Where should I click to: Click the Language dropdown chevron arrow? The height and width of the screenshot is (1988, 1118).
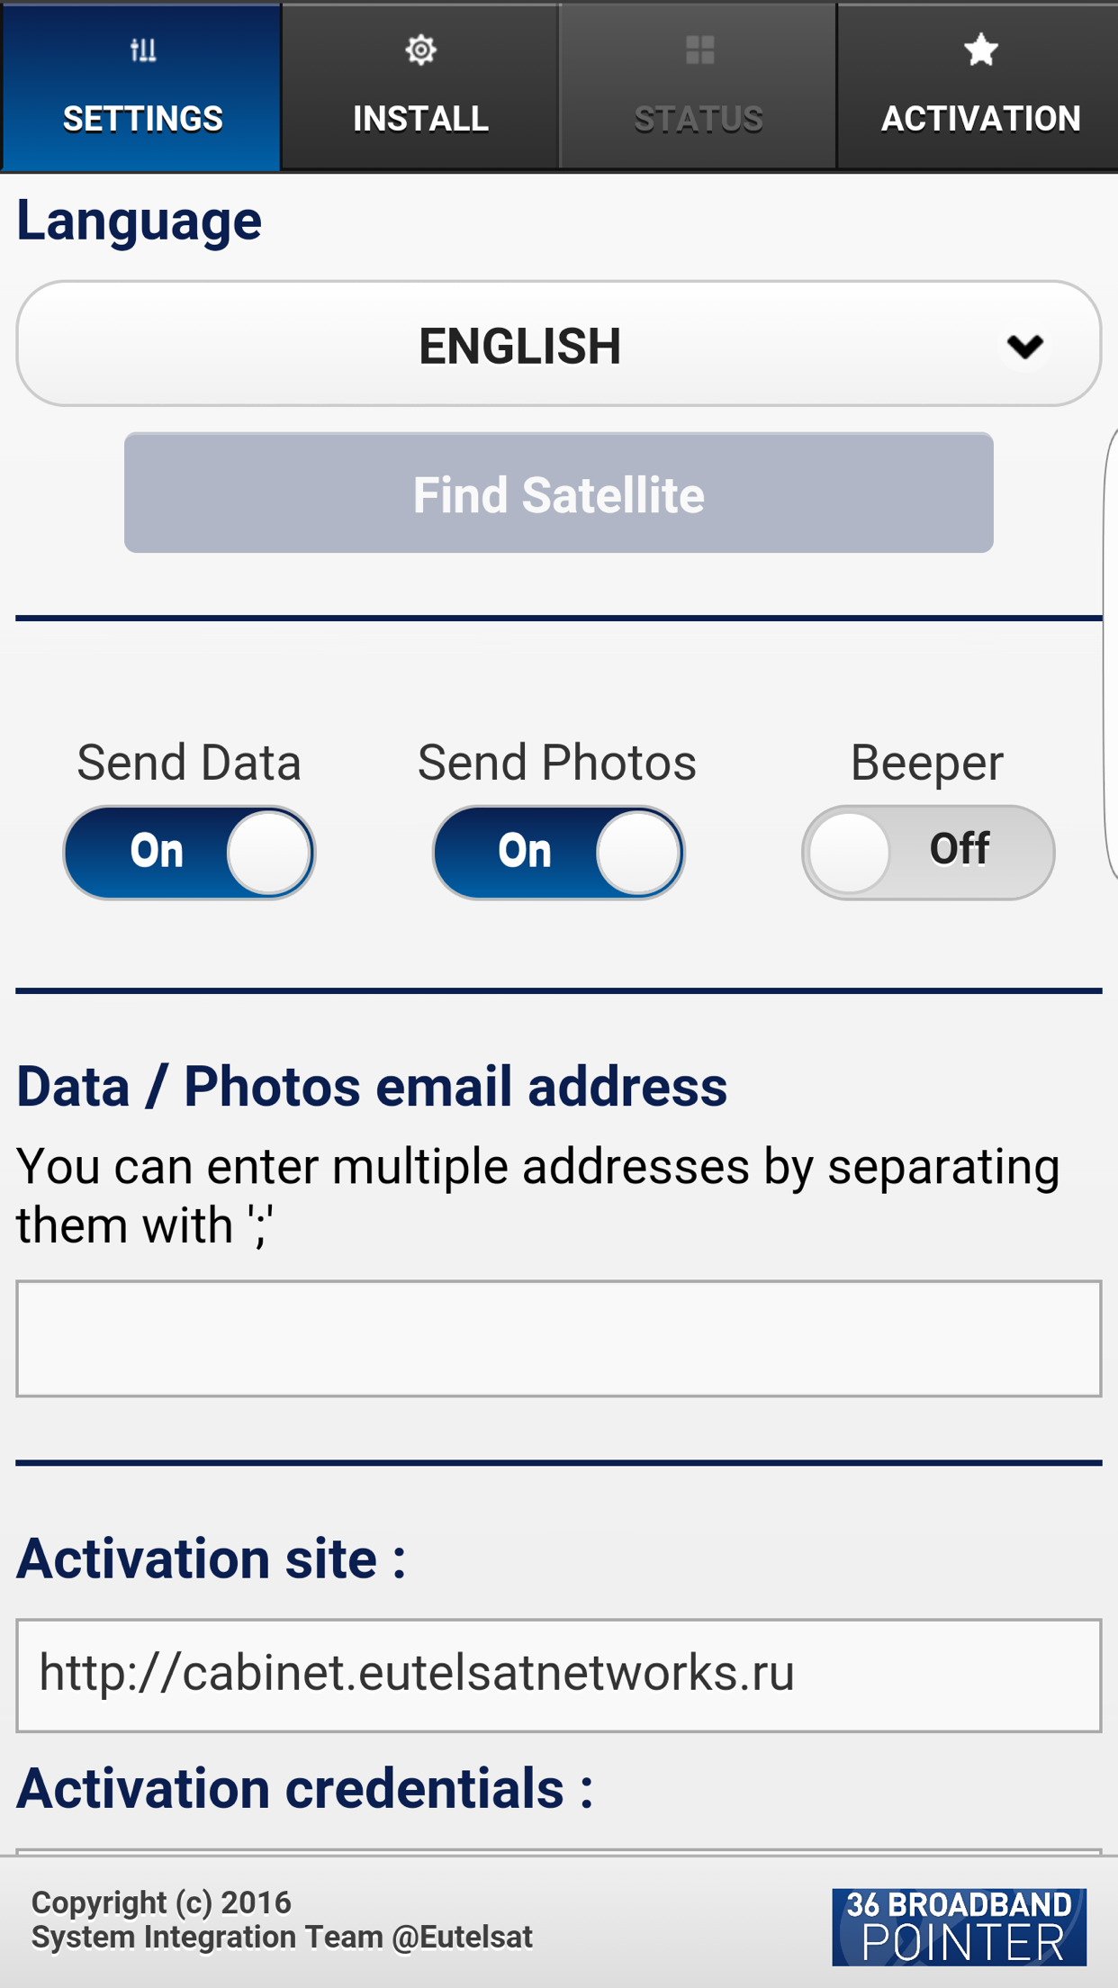(1024, 346)
